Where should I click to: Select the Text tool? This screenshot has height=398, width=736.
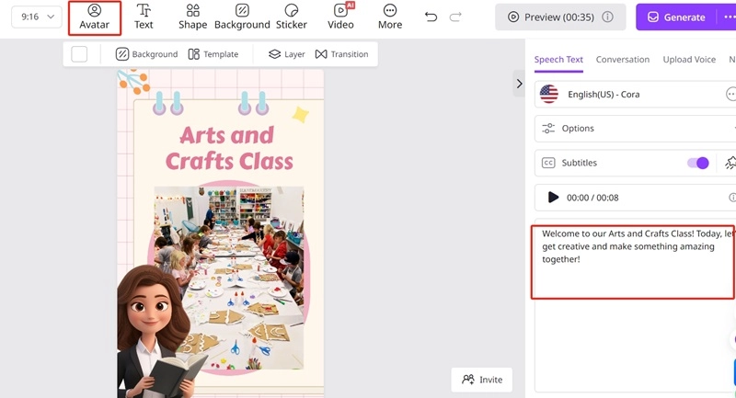pyautogui.click(x=144, y=17)
